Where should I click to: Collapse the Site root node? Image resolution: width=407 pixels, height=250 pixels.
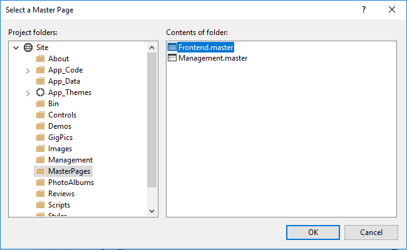click(16, 47)
